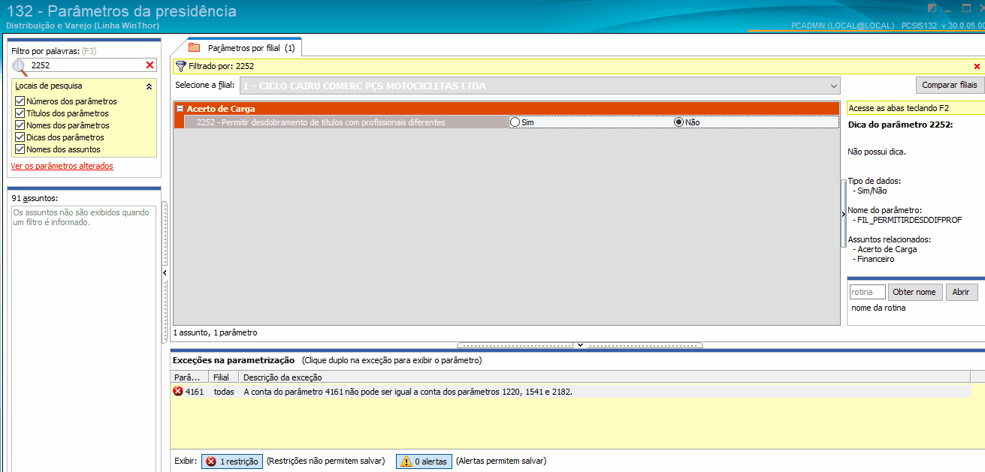Click Acerto de Carga in related subjects
Image resolution: width=985 pixels, height=472 pixels.
tap(887, 249)
